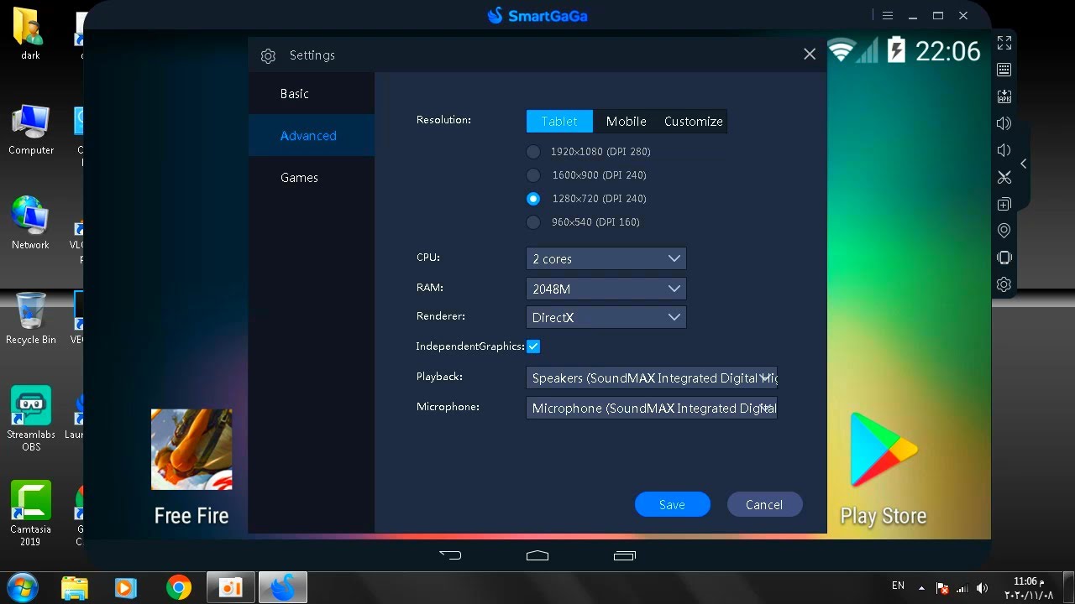Go to the Games settings section

click(x=312, y=177)
